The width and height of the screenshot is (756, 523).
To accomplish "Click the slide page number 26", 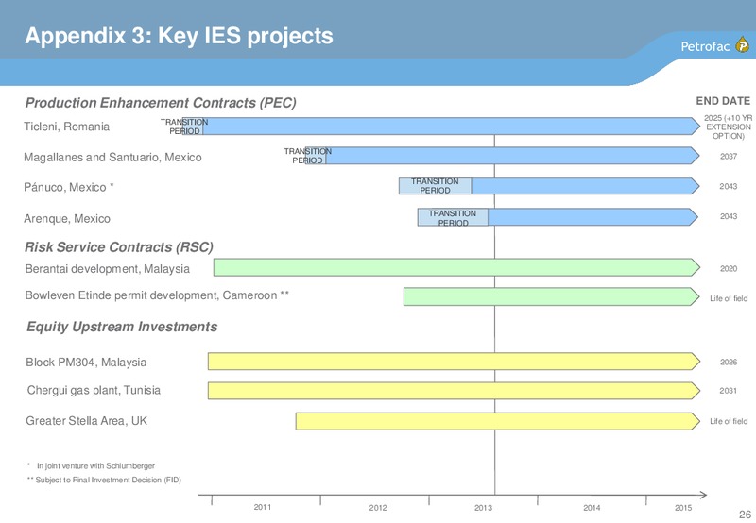I will point(745,514).
